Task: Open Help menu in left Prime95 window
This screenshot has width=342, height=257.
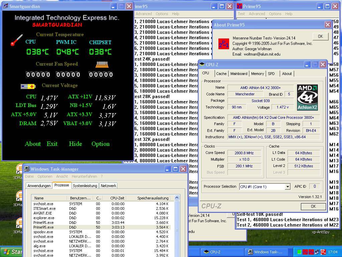Action: [x=175, y=13]
